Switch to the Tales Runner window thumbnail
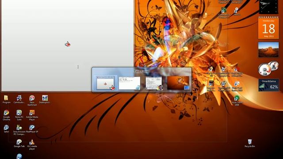The width and height of the screenshot is (283, 159). pyautogui.click(x=105, y=83)
